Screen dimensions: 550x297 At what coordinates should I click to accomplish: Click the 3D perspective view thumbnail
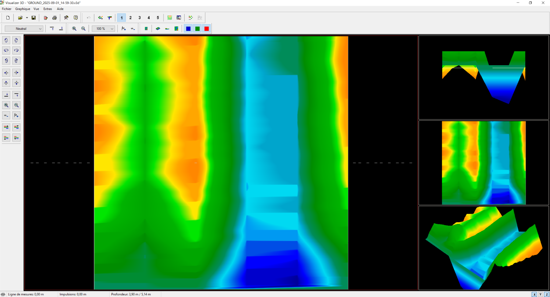pos(483,248)
